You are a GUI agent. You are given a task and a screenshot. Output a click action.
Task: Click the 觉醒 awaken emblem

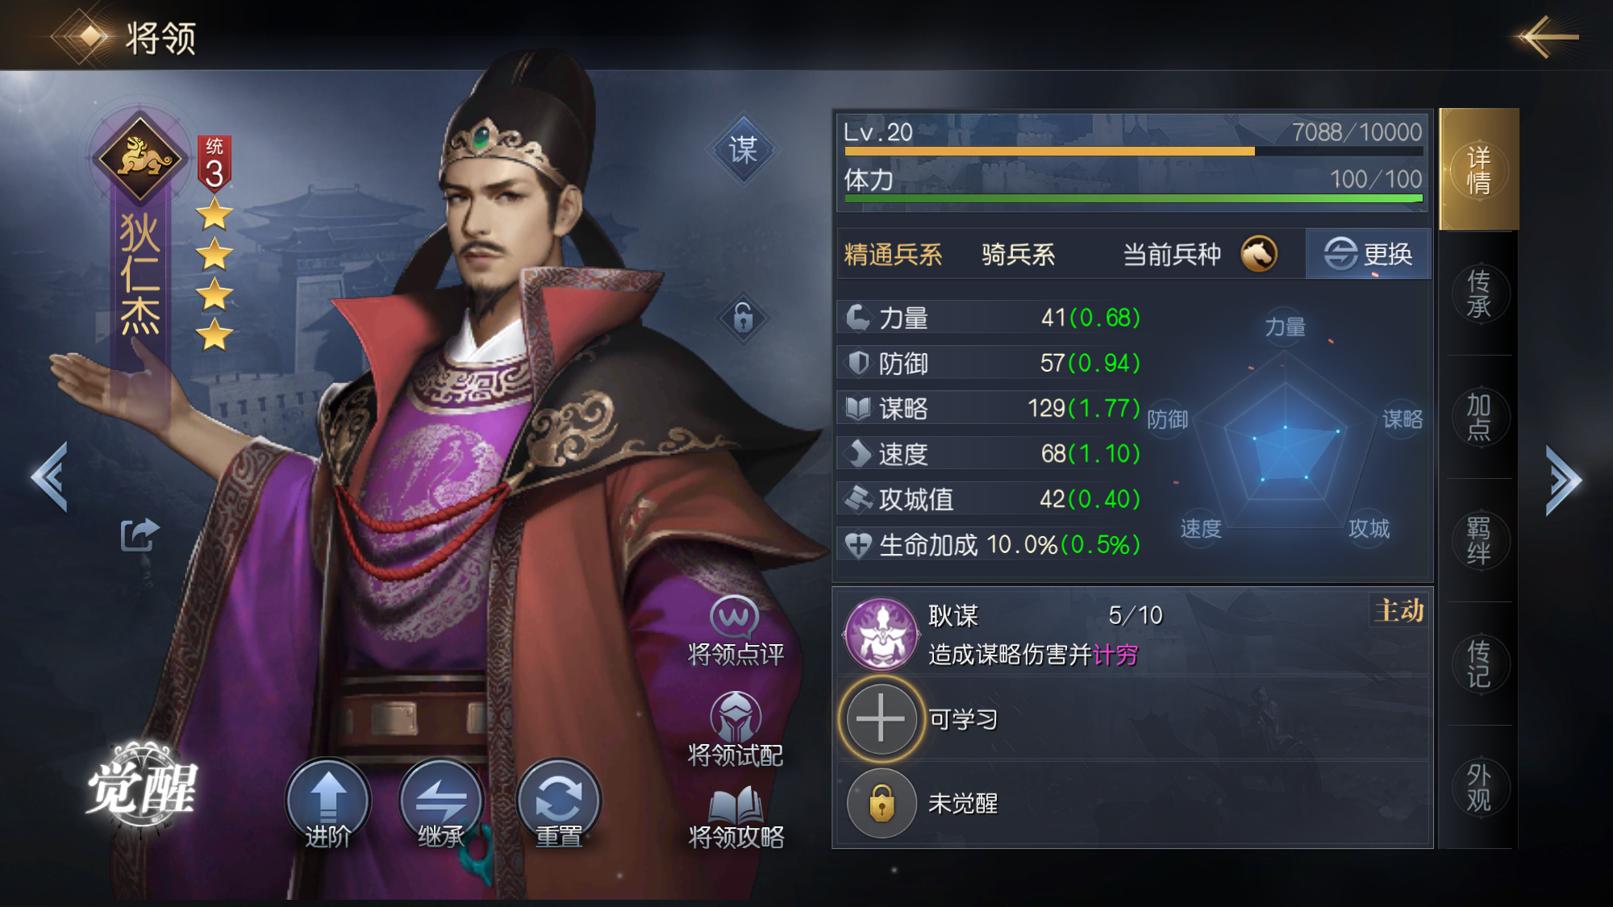tap(142, 787)
